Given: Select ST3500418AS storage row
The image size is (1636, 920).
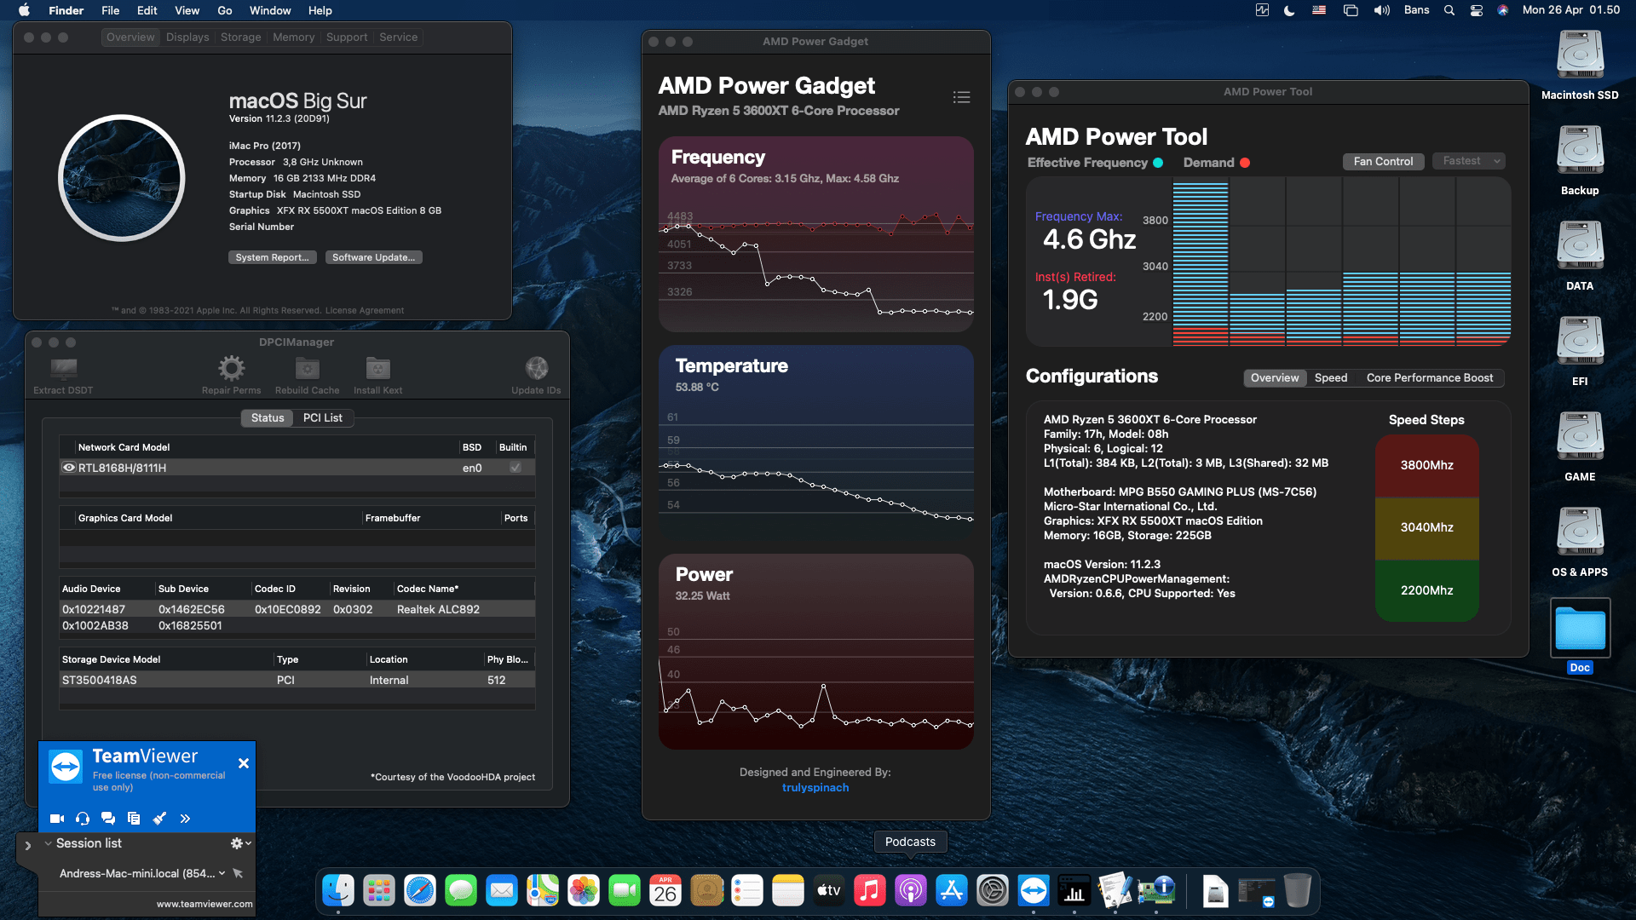Looking at the screenshot, I should coord(297,680).
